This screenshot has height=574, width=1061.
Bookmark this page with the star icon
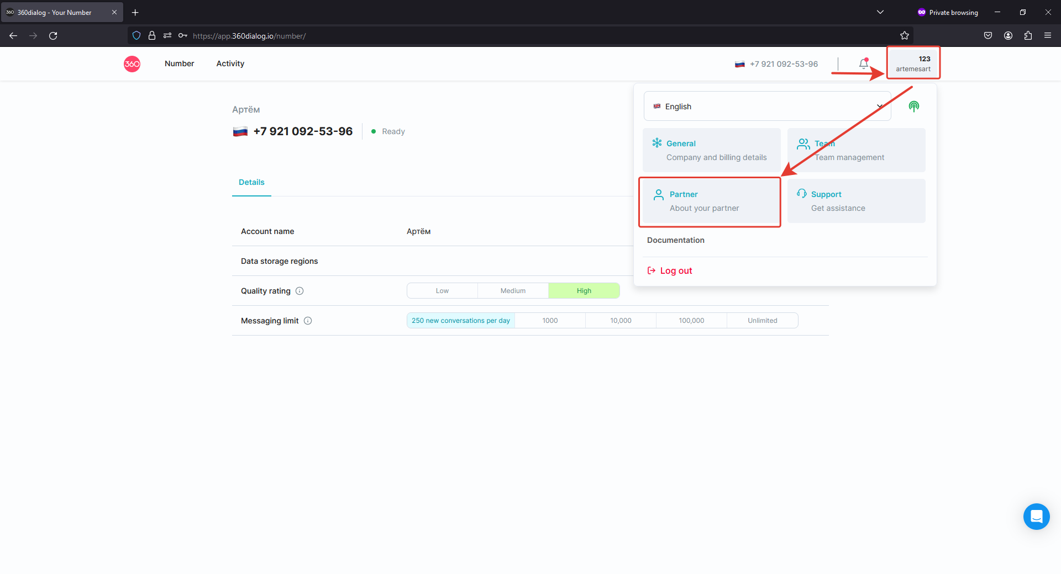point(904,36)
